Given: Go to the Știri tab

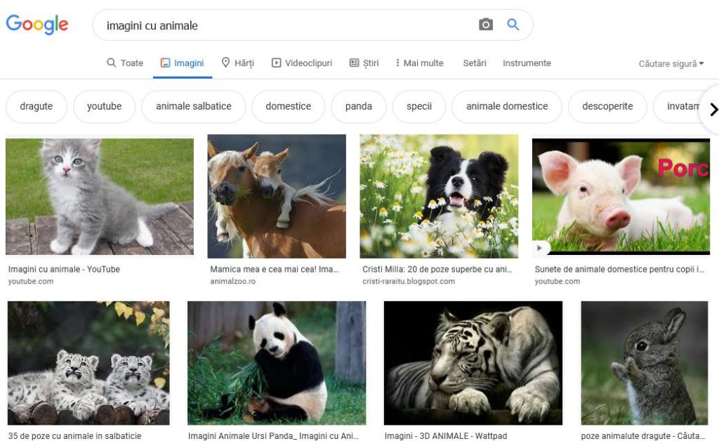Looking at the screenshot, I should click(x=364, y=63).
